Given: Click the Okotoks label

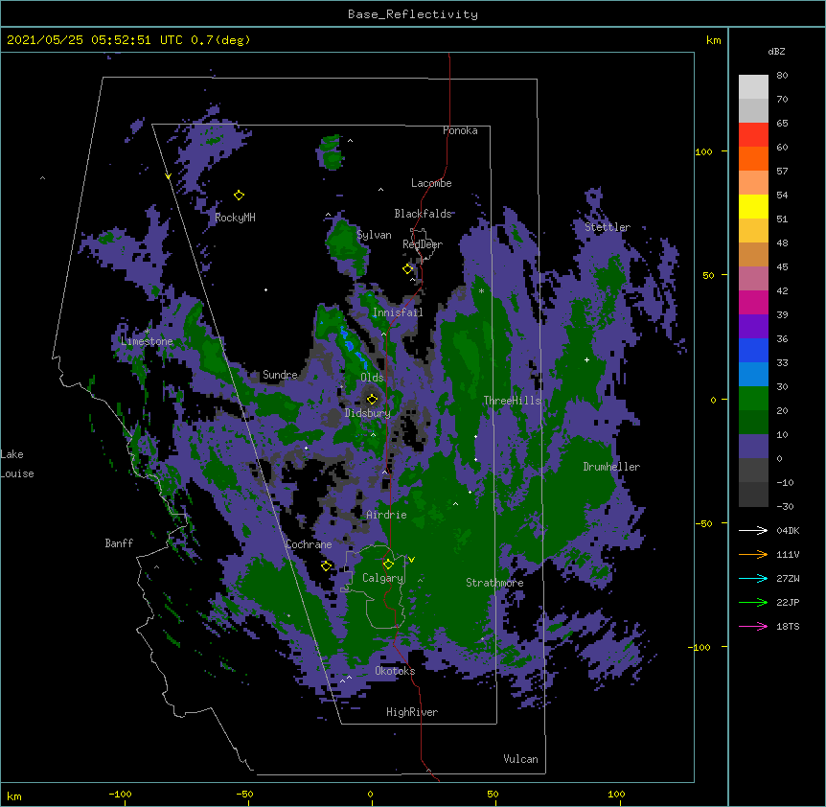Looking at the screenshot, I should (395, 671).
